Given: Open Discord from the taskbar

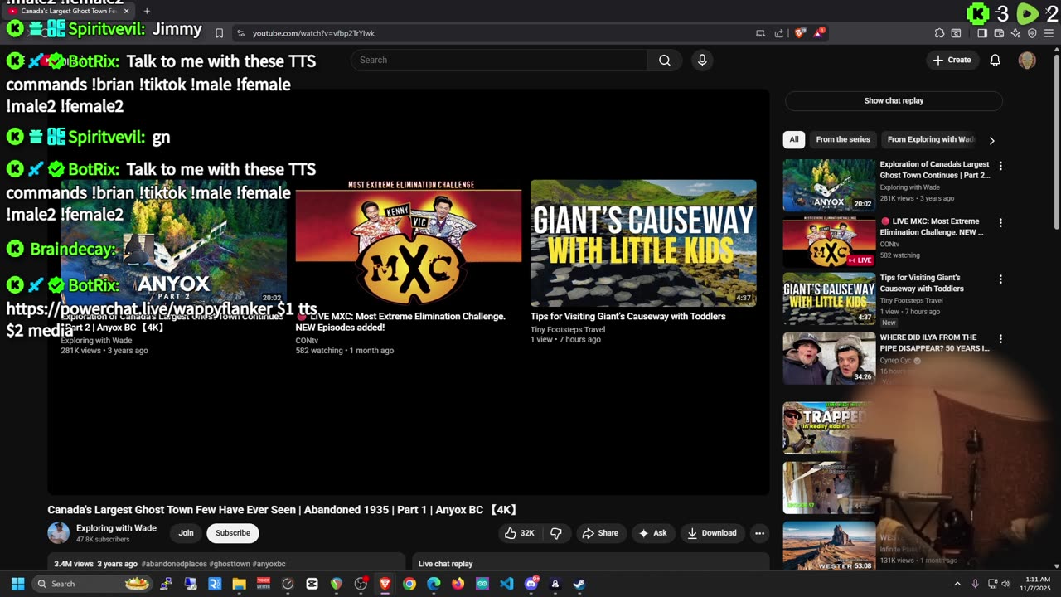Looking at the screenshot, I should (x=530, y=584).
